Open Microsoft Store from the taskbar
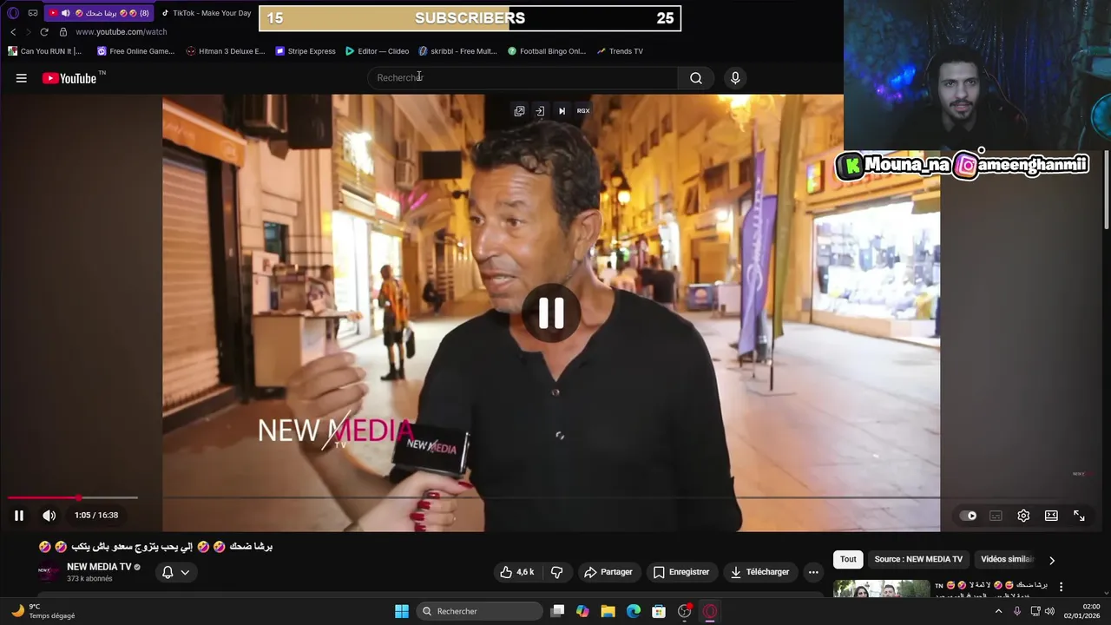1111x625 pixels. click(x=659, y=611)
